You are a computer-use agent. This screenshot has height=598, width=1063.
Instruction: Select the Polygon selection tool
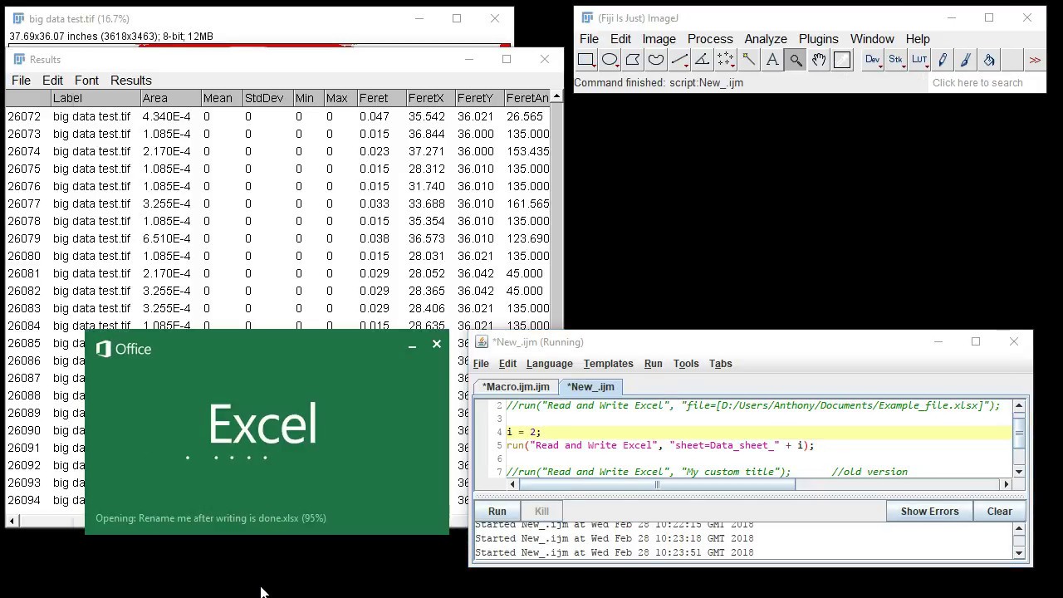pyautogui.click(x=633, y=60)
